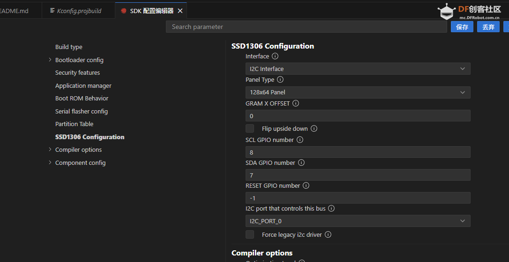Click info icon next to SDA GPIO number

pyautogui.click(x=301, y=163)
